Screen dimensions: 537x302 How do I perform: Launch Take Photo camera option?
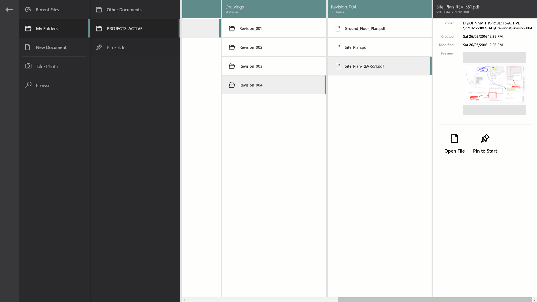click(x=47, y=66)
